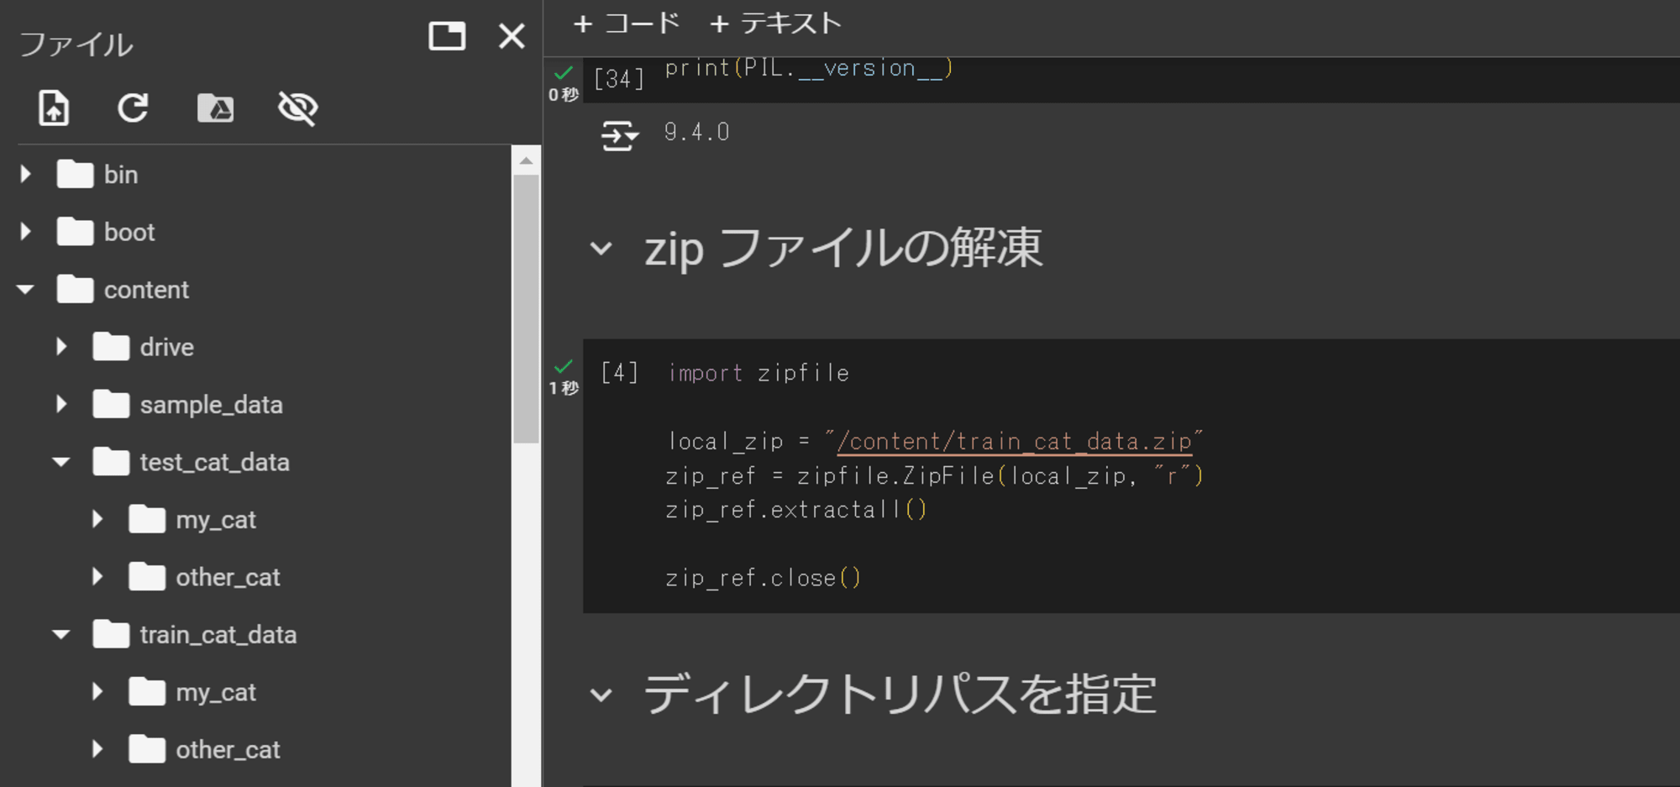Select the train_cat_data folder icon

111,634
